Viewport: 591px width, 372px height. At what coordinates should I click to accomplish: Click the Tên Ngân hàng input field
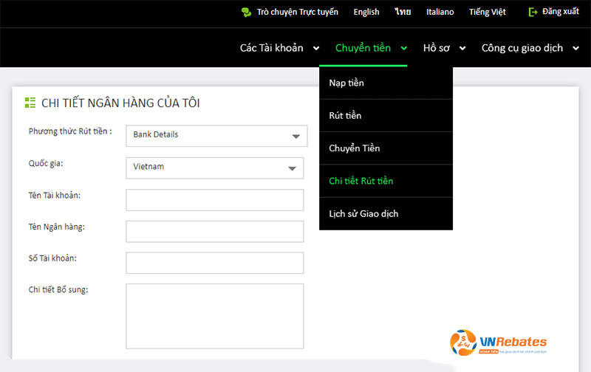215,232
